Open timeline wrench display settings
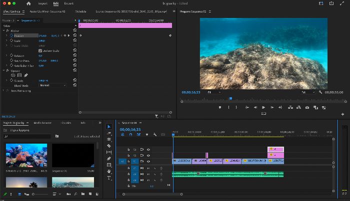 155,135
